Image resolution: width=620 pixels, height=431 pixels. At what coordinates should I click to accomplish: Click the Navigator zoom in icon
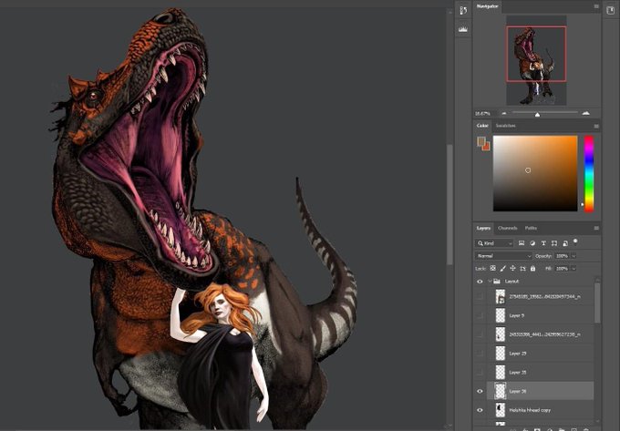(586, 113)
